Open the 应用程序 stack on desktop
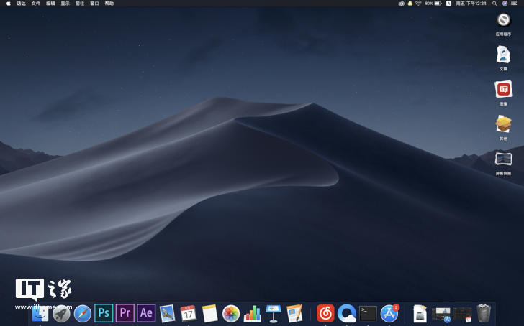The height and width of the screenshot is (326, 524). (x=503, y=20)
